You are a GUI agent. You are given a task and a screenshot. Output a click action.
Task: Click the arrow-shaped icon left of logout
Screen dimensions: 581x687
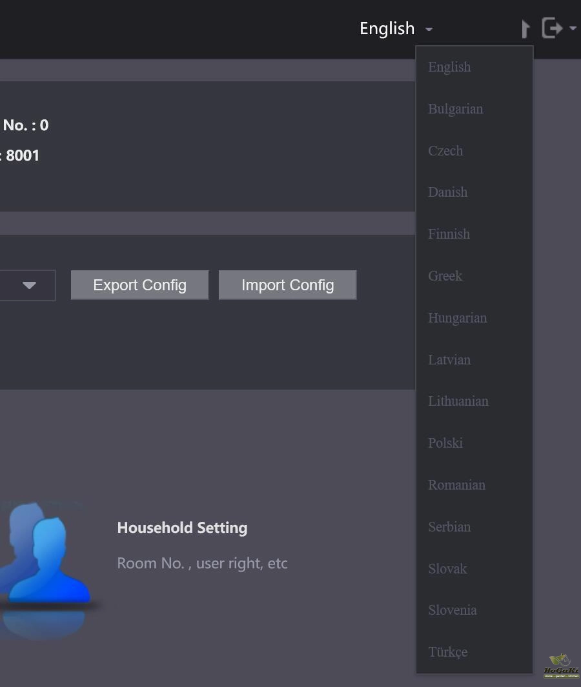point(525,28)
